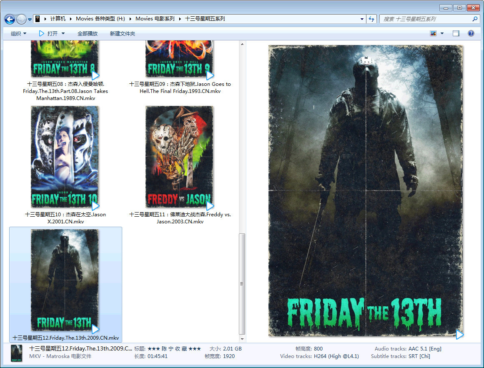Select the Freddy vs Jason thumbnail
The width and height of the screenshot is (484, 368).
[x=179, y=157]
